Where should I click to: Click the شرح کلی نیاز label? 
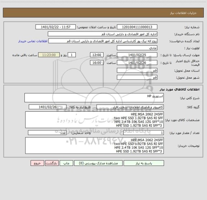[x=190, y=98]
